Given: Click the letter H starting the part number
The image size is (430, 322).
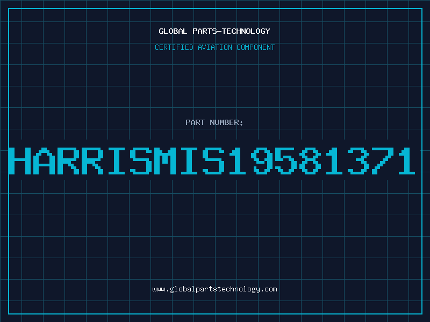Looking at the screenshot, I should [19, 160].
